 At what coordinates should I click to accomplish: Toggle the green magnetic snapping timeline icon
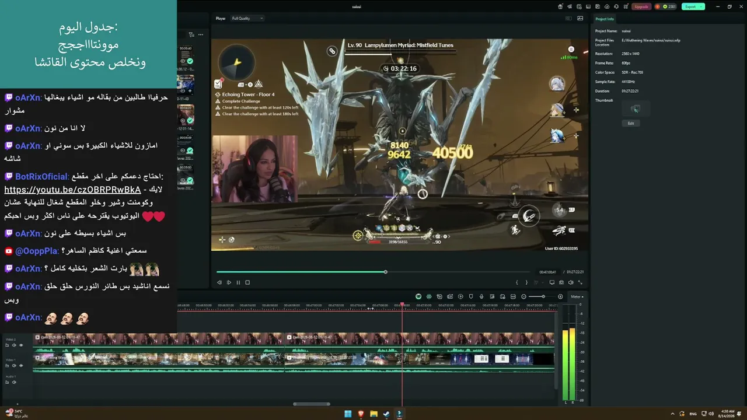(429, 296)
